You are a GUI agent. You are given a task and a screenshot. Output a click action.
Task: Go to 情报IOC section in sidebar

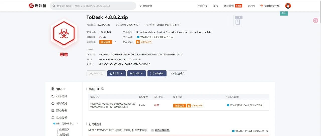coord(59,89)
